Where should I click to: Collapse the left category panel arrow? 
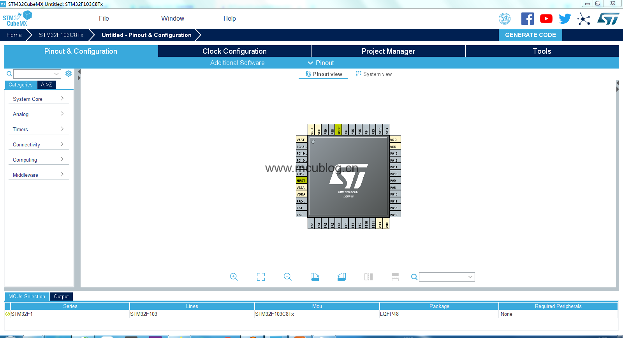pyautogui.click(x=79, y=72)
